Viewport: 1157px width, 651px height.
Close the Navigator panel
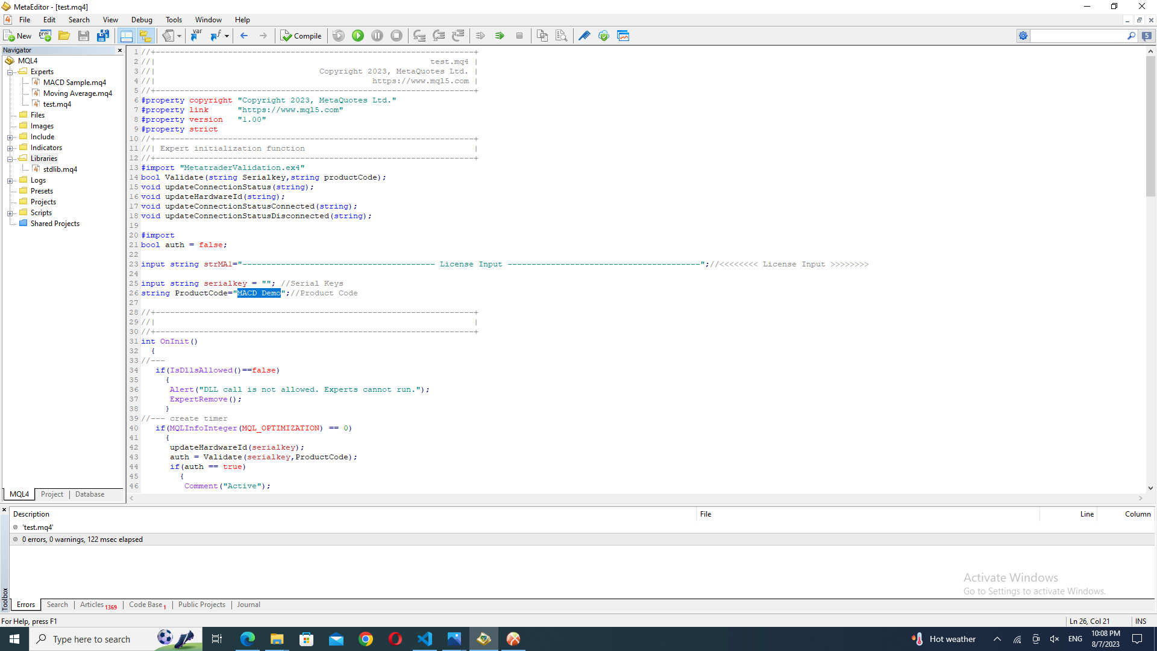click(119, 50)
